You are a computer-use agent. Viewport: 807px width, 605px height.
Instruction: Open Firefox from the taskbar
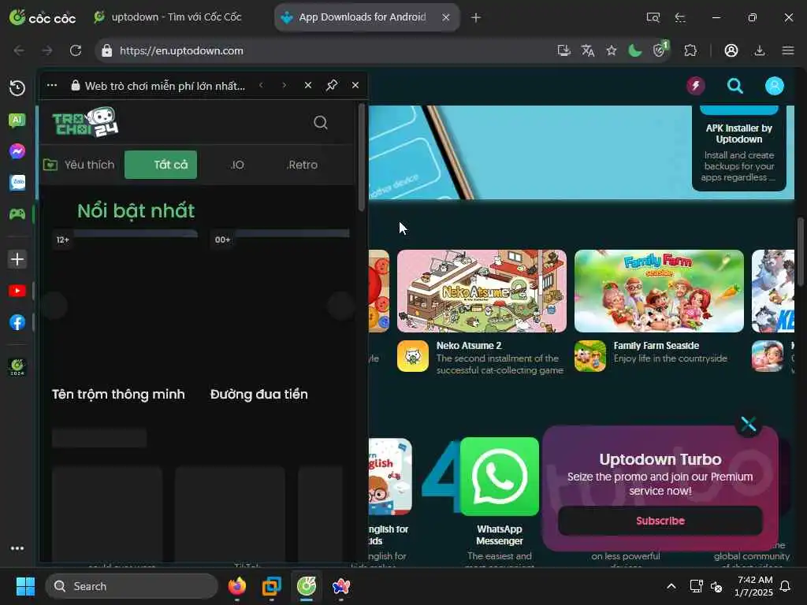point(237,586)
